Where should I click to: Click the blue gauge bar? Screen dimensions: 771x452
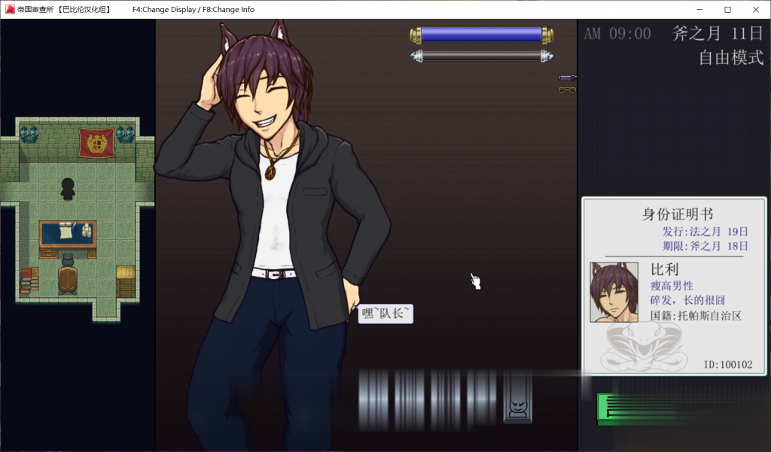(481, 35)
